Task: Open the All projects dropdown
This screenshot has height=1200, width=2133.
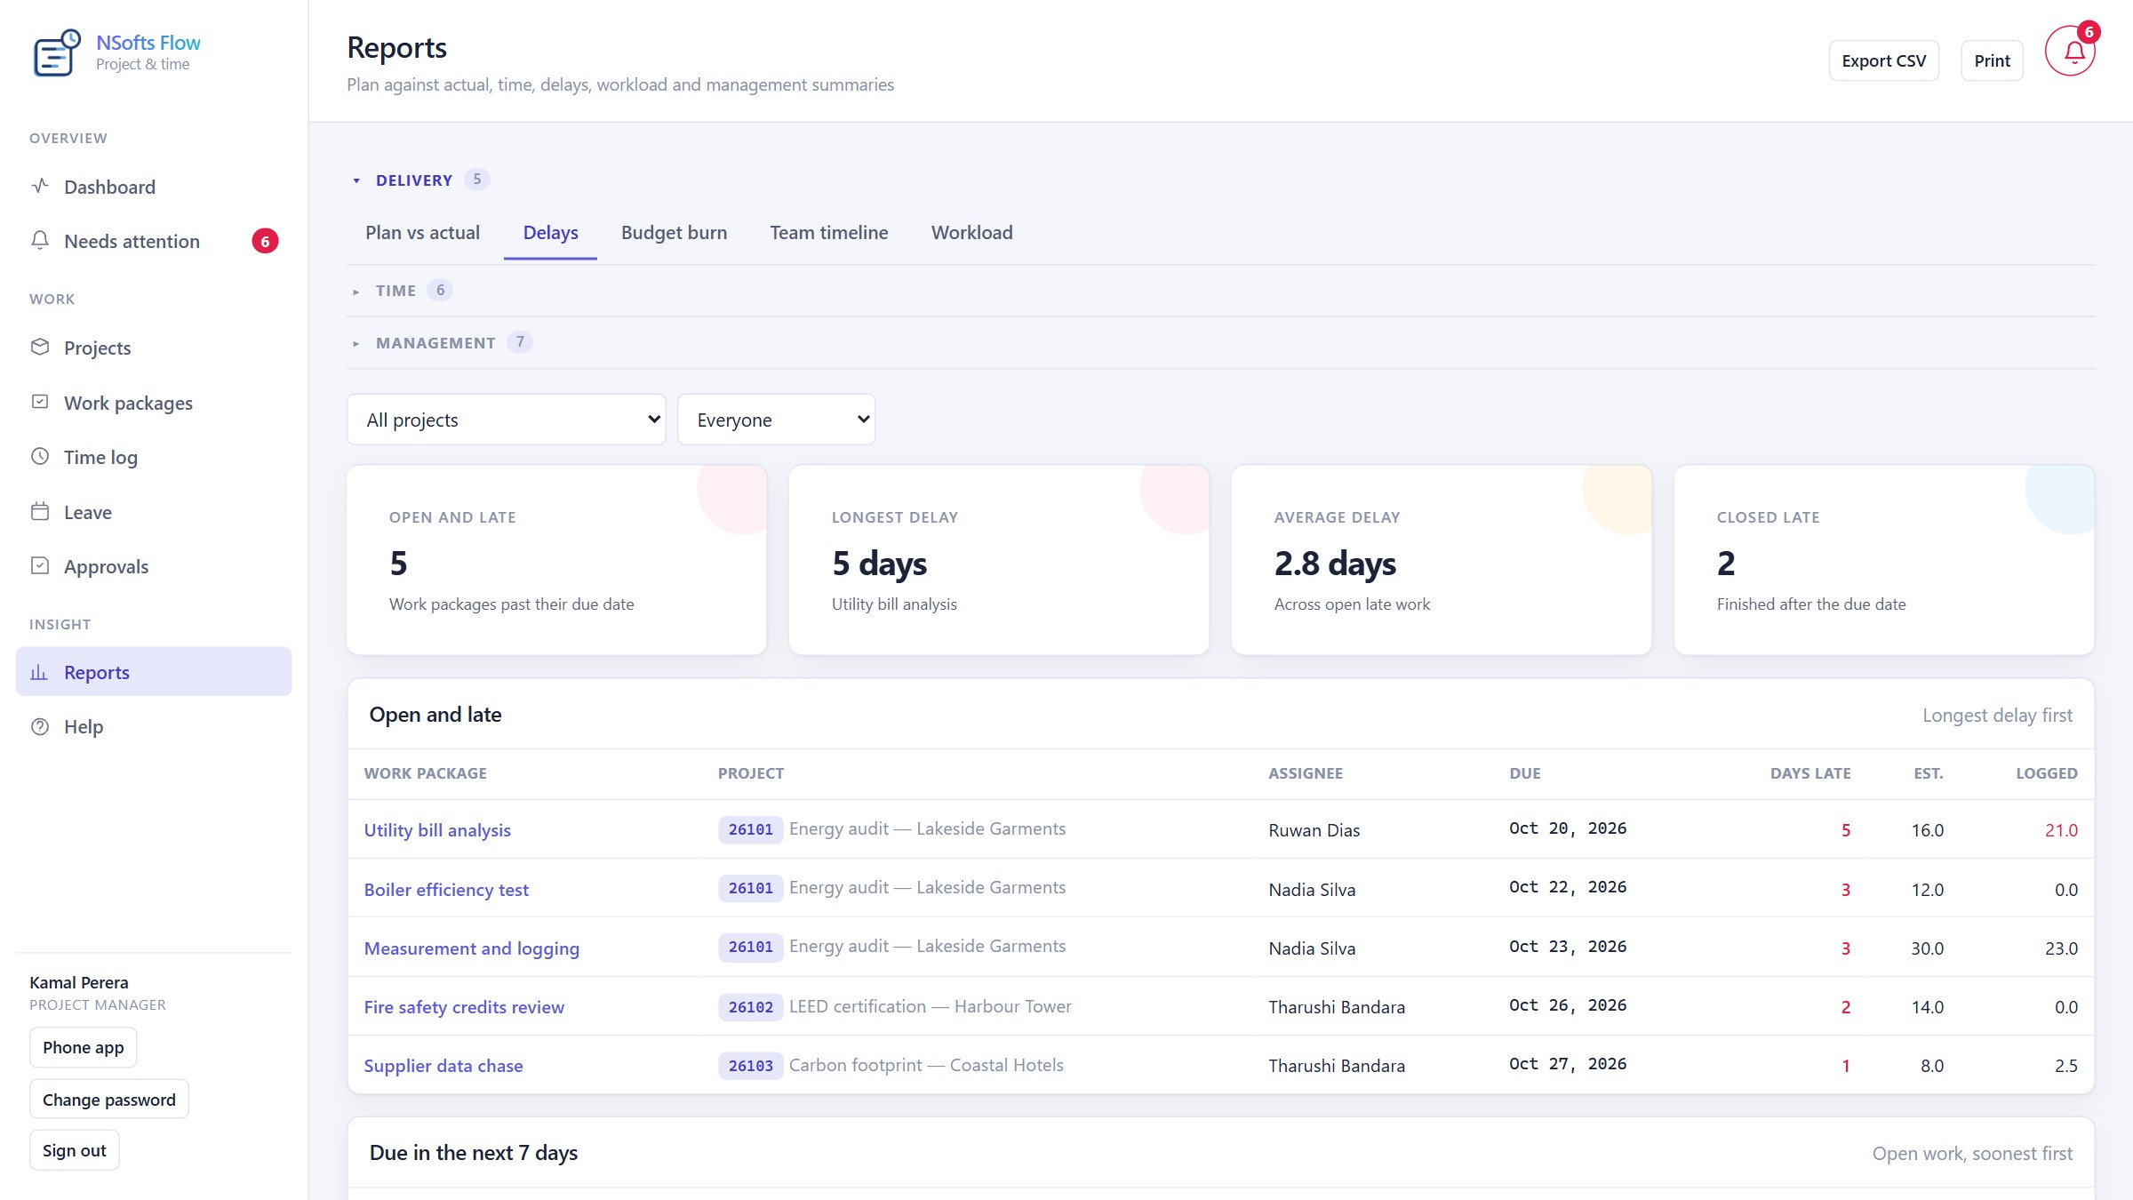Action: [x=506, y=420]
